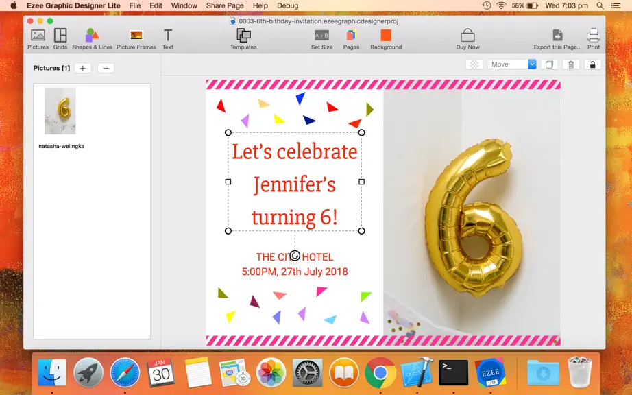The height and width of the screenshot is (395, 632).
Task: Click the duplicate object icon
Action: [549, 64]
